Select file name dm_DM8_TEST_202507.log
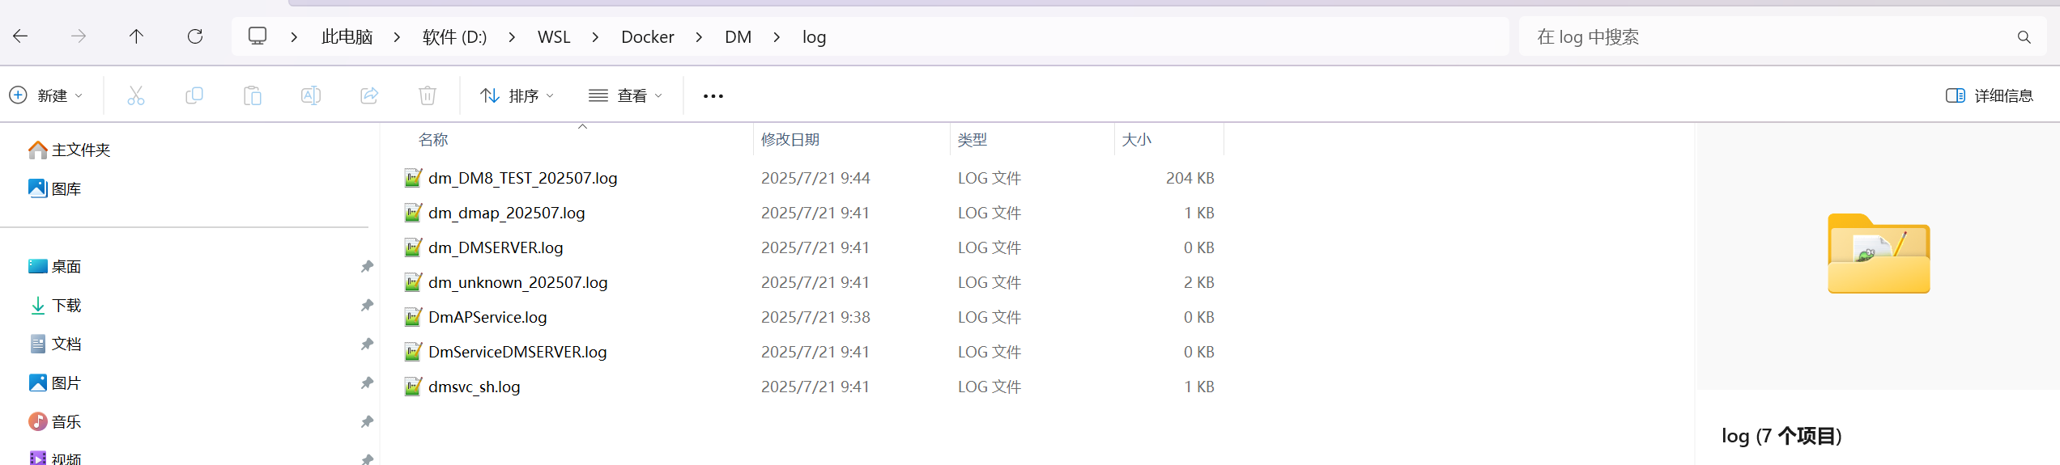This screenshot has height=465, width=2060. click(x=523, y=178)
